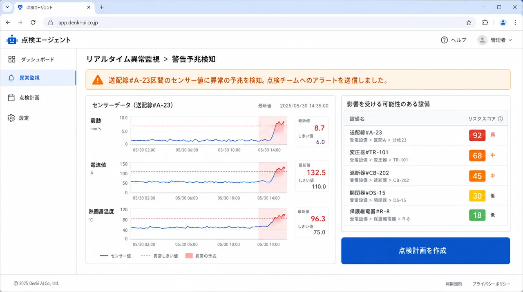Go to the 点検計画 menu item

click(38, 98)
